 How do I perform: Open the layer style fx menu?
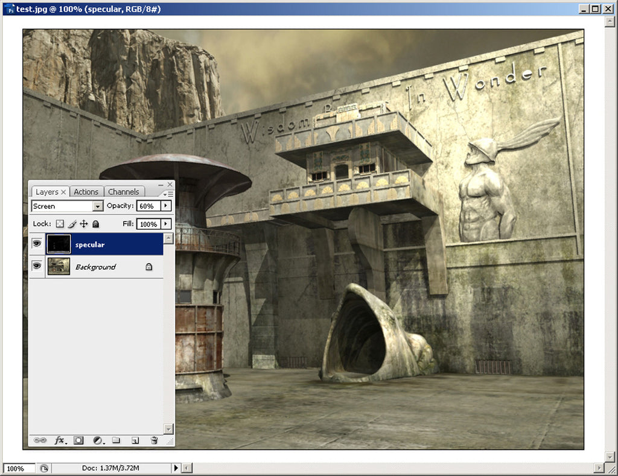[x=60, y=440]
